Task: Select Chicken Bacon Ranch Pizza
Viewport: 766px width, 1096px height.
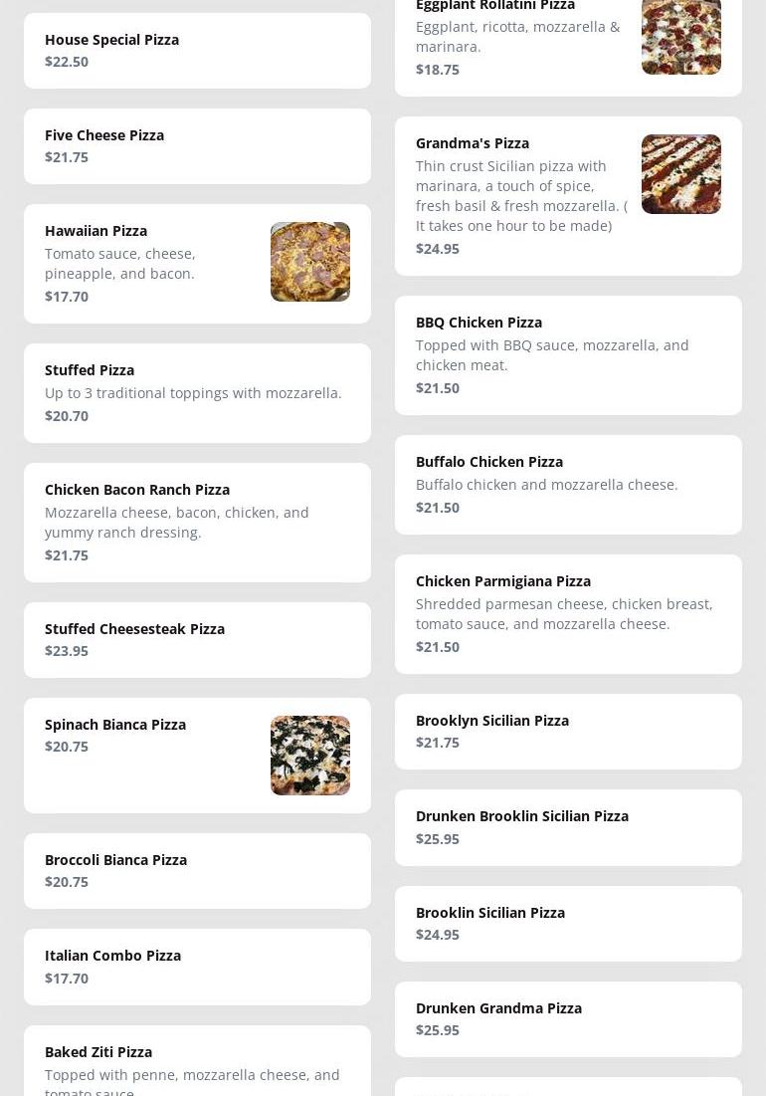Action: 197,523
